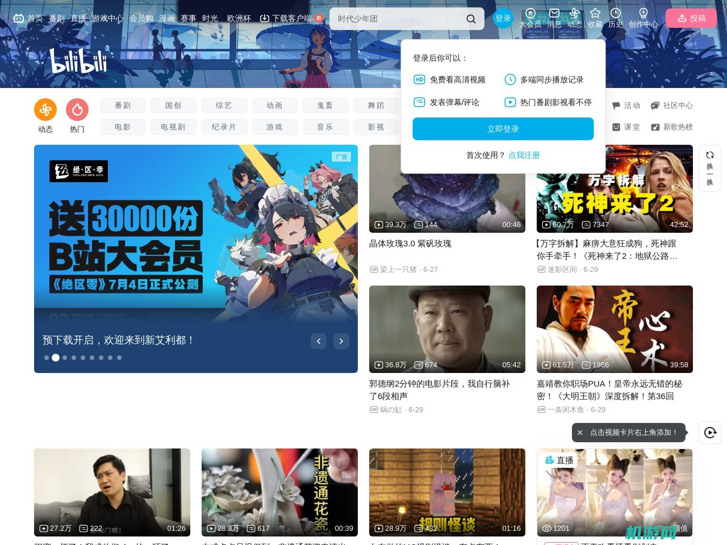Open the 热门 red flame icon

(x=77, y=110)
